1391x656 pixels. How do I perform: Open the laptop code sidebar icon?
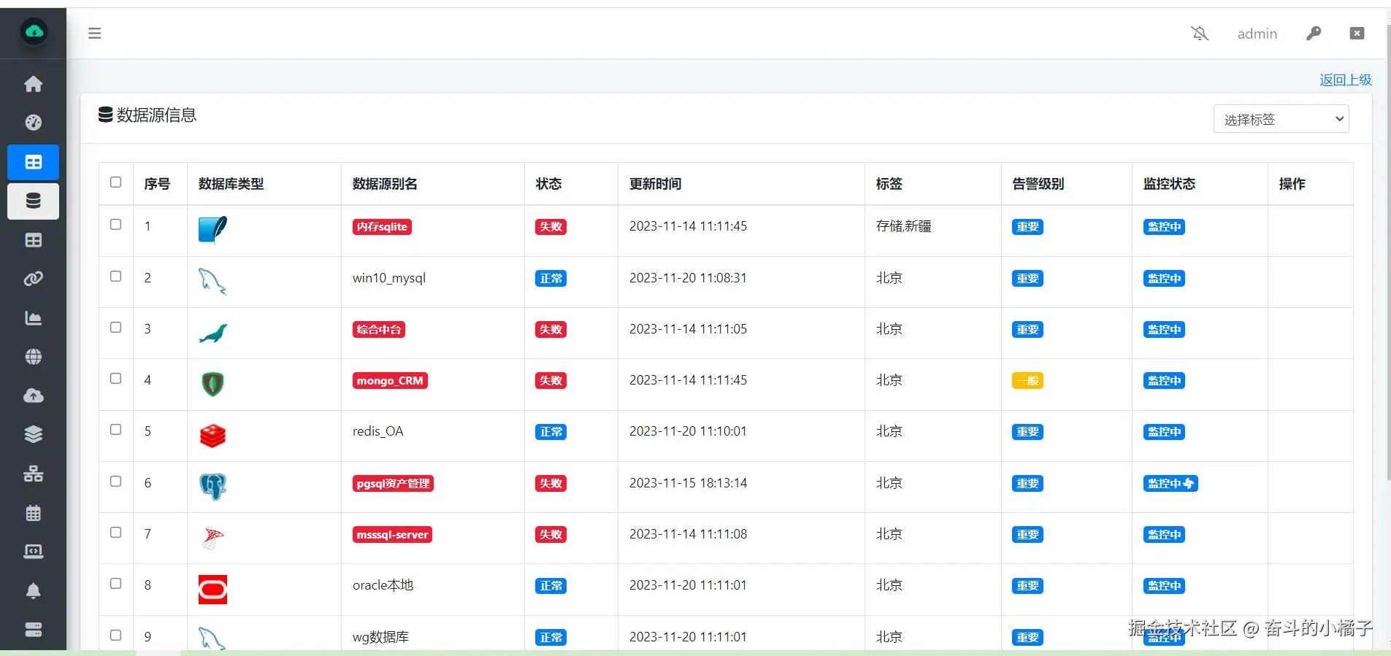click(x=34, y=552)
